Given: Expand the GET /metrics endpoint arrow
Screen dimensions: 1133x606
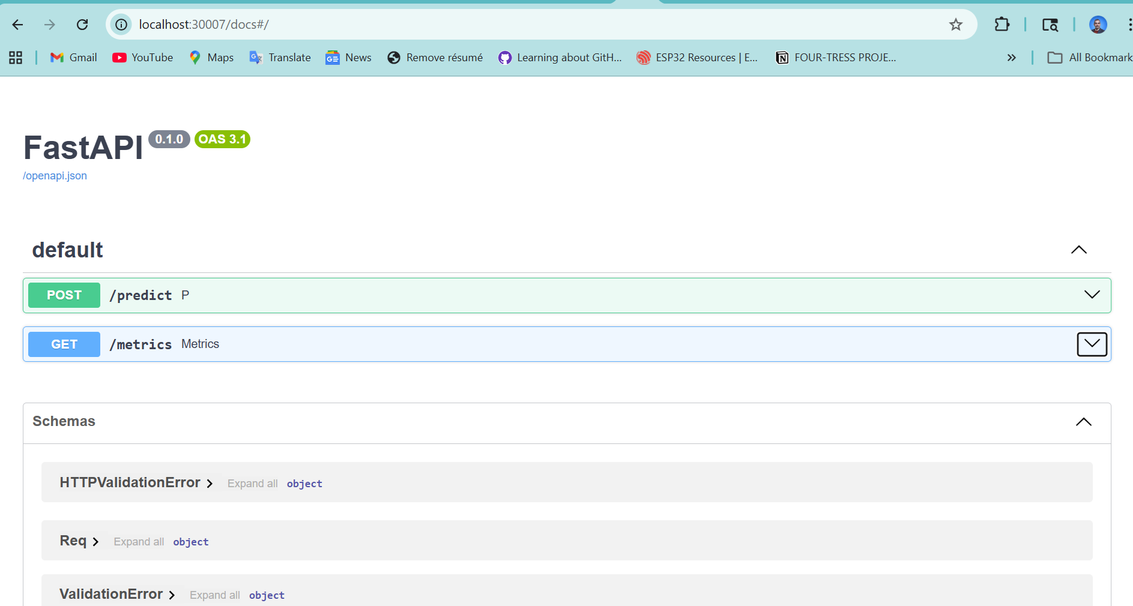Looking at the screenshot, I should coord(1092,344).
